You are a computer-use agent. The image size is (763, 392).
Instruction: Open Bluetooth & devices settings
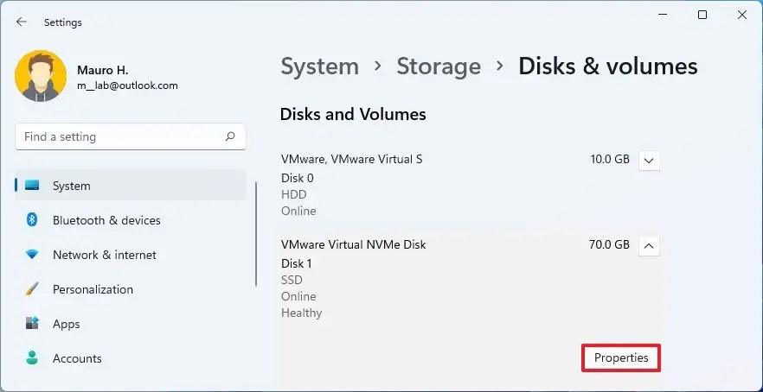pos(131,220)
